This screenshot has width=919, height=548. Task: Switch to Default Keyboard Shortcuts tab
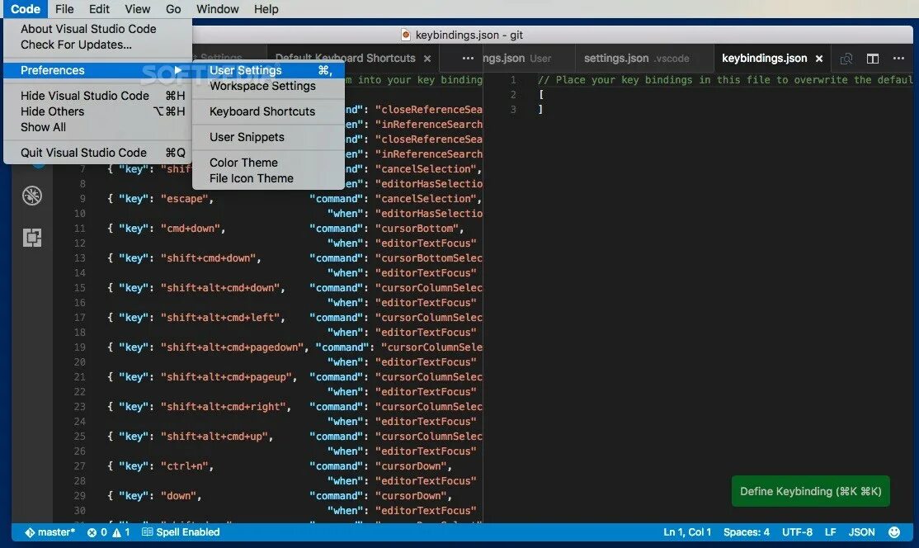click(345, 58)
